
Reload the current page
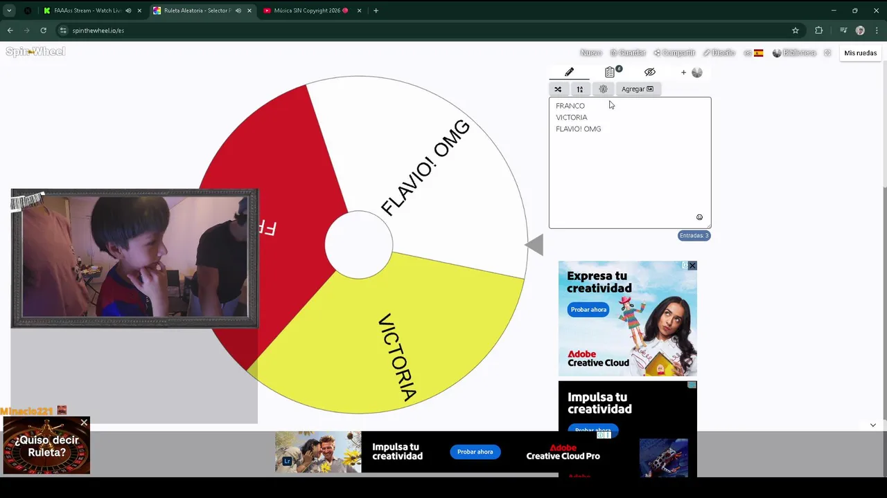tap(43, 30)
